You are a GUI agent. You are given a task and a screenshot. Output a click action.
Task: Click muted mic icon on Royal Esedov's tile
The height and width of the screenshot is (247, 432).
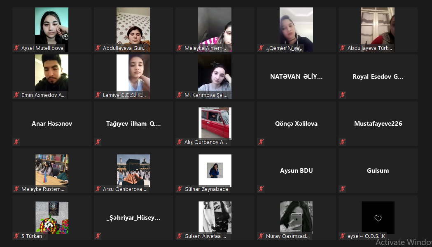343,95
